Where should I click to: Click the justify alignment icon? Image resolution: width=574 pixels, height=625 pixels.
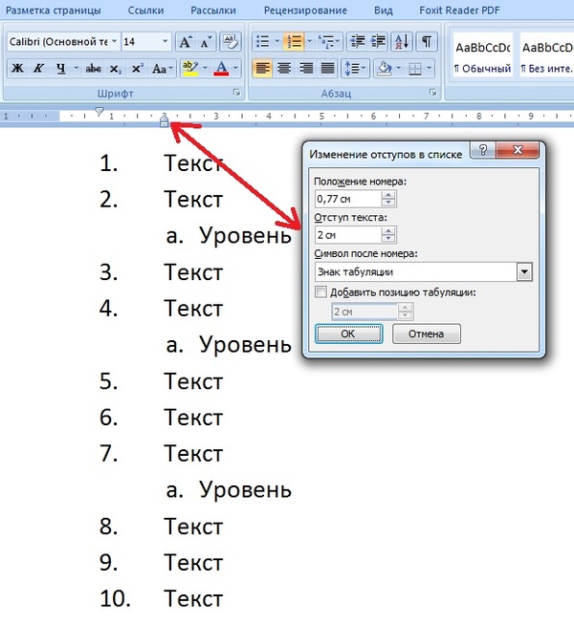click(328, 69)
